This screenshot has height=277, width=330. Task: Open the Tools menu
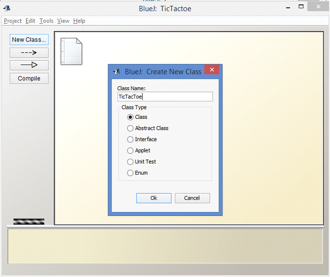click(46, 21)
